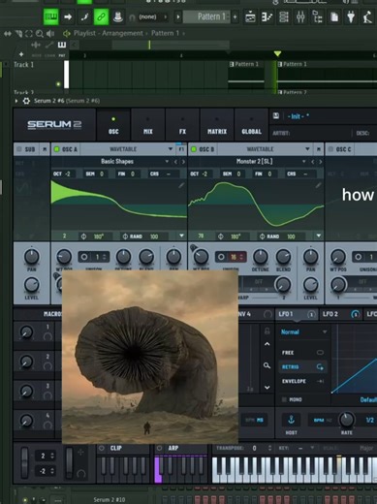Screen dimensions: 377x504
Task: Click the RETRIG LFO mode button
Action: point(302,367)
